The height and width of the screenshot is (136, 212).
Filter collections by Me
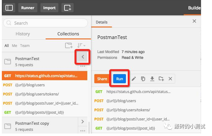coord(14,45)
